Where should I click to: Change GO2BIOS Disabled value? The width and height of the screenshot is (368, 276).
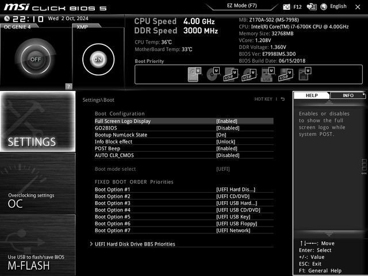tap(228, 128)
